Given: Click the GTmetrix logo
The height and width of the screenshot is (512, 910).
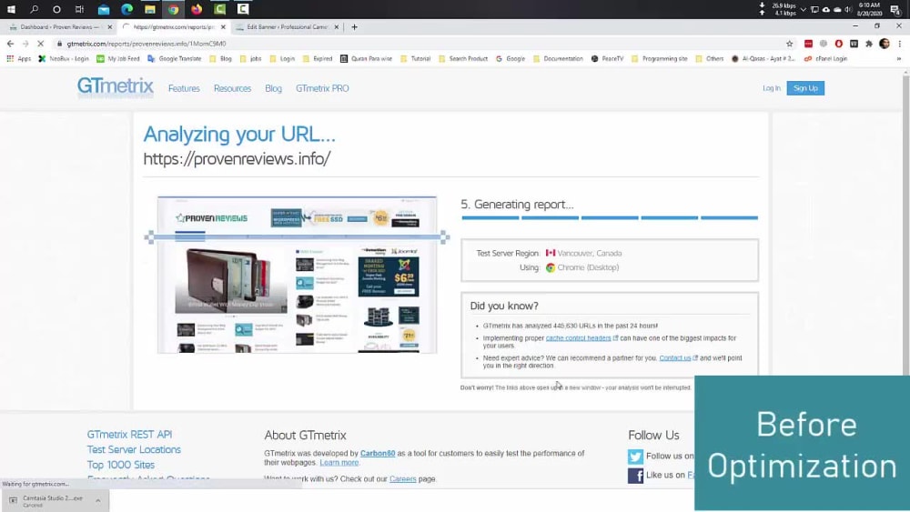Looking at the screenshot, I should [115, 87].
